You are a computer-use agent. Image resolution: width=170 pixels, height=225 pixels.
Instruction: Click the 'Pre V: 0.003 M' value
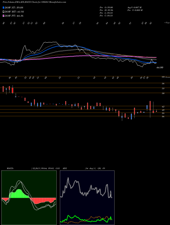[135, 10]
